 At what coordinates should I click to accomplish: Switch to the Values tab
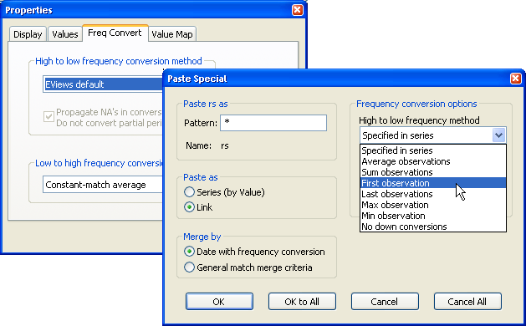pyautogui.click(x=65, y=34)
